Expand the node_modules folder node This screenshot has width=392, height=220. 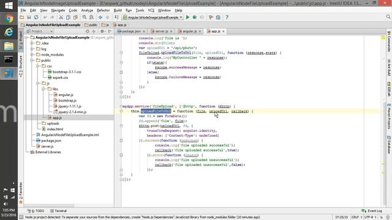tap(32, 54)
